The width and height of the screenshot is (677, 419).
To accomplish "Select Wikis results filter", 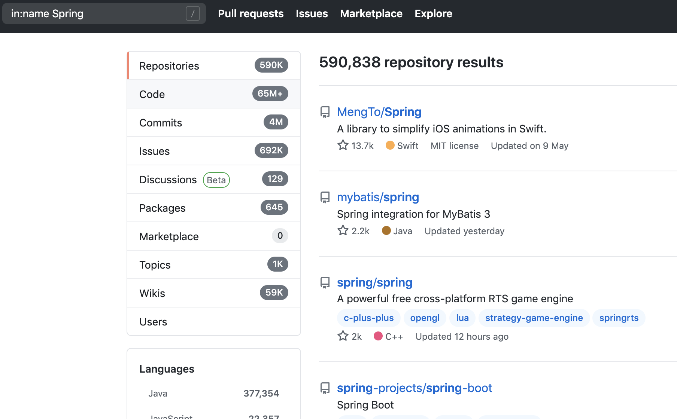I will pos(214,293).
